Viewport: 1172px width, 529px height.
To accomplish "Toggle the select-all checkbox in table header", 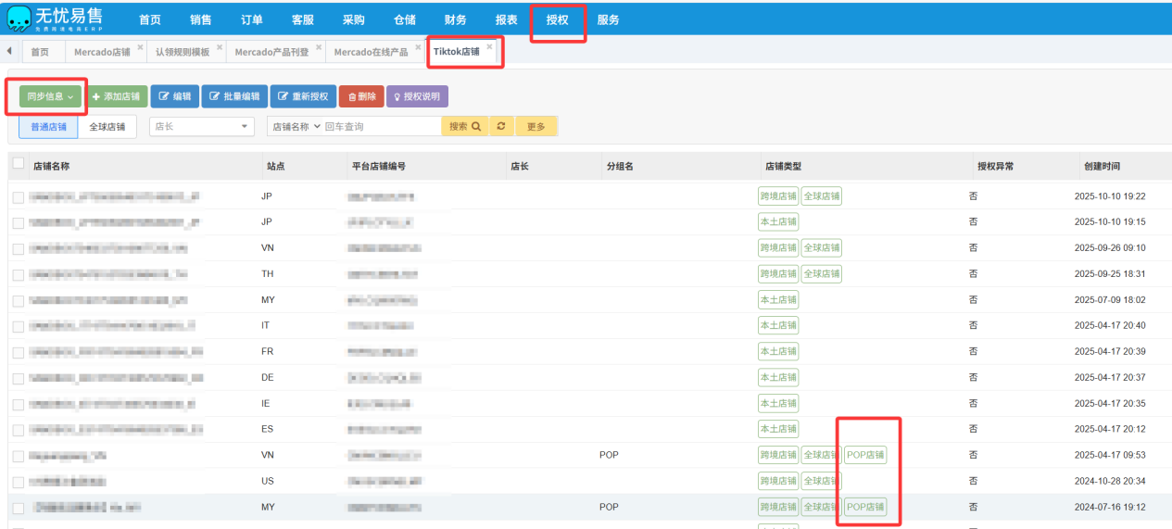I will point(19,164).
